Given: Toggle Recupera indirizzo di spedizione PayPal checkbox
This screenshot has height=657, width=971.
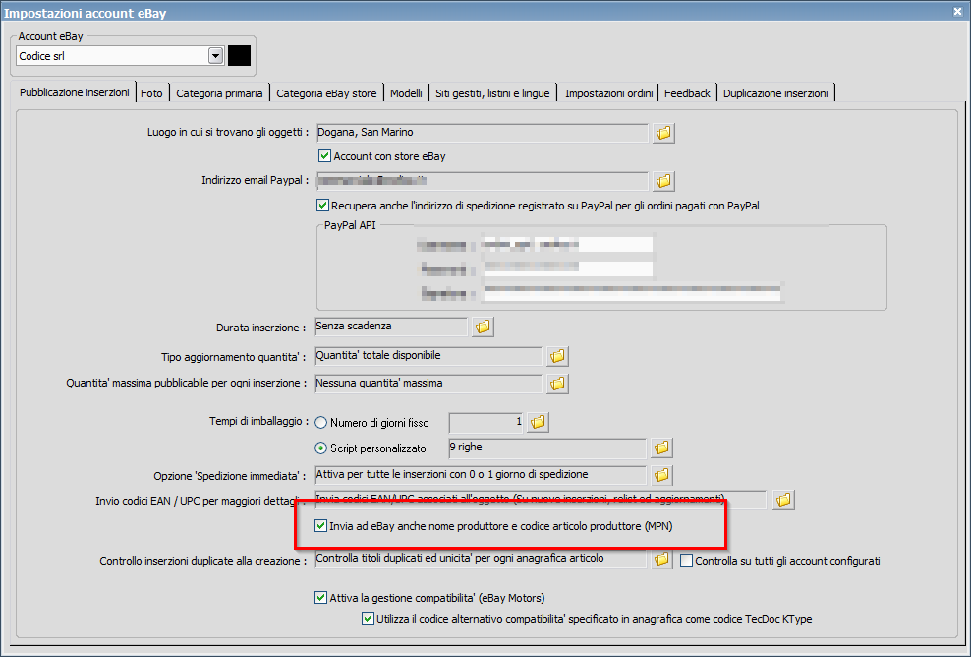Looking at the screenshot, I should click(322, 206).
